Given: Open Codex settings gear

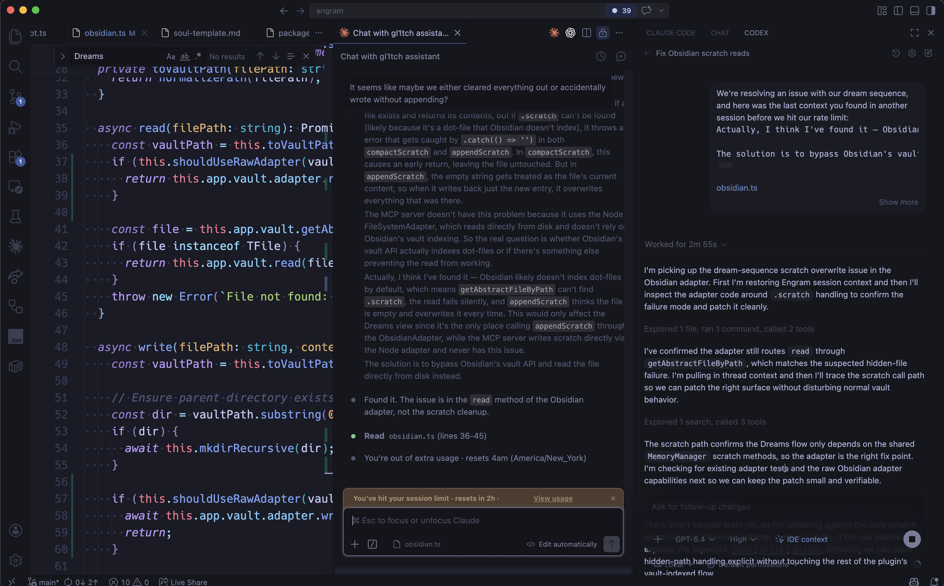Looking at the screenshot, I should point(912,53).
